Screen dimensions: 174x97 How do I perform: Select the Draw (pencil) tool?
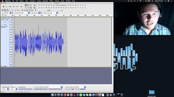[x=31, y=5]
